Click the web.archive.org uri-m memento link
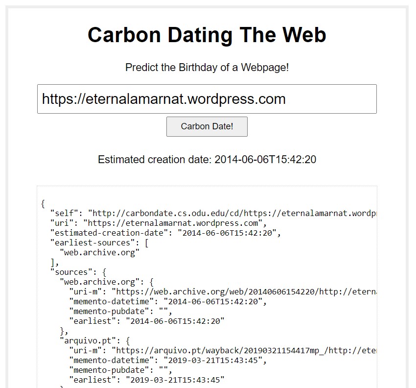 pos(244,291)
